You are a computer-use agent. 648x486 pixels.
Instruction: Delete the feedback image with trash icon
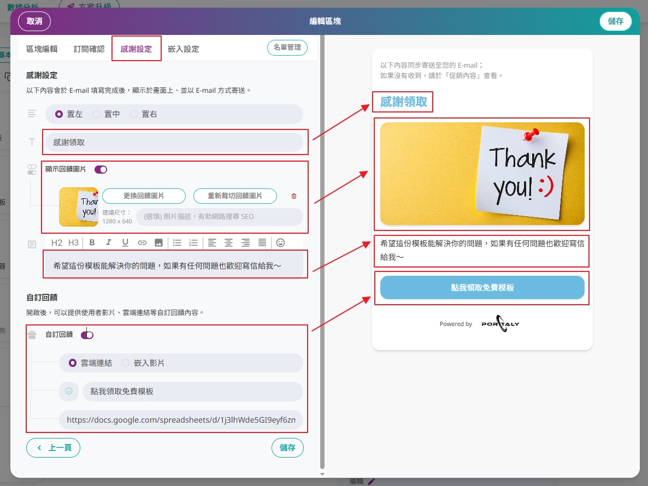pyautogui.click(x=294, y=196)
